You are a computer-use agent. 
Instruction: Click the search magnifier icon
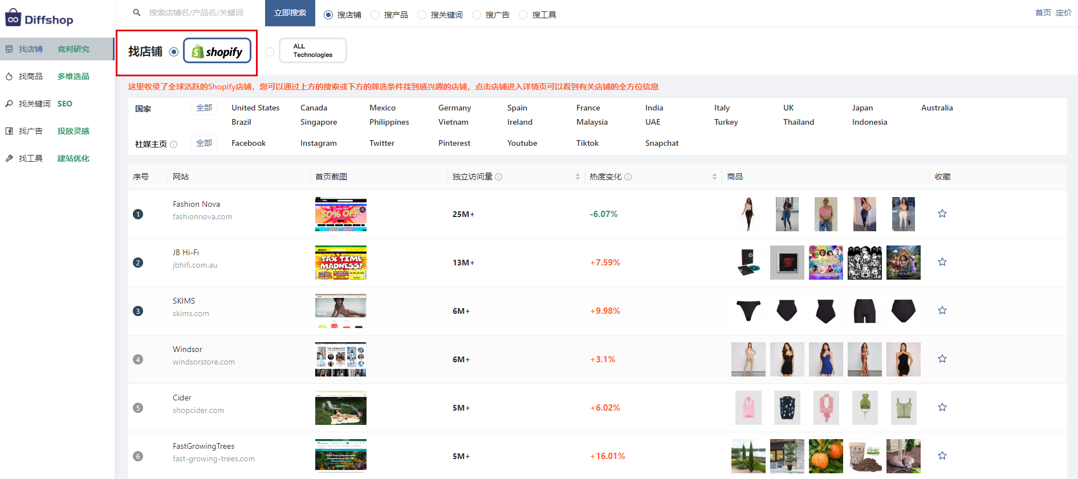pos(137,13)
